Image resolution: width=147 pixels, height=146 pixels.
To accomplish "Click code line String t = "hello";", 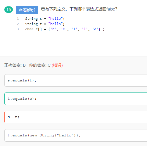I will pyautogui.click(x=45, y=24).
